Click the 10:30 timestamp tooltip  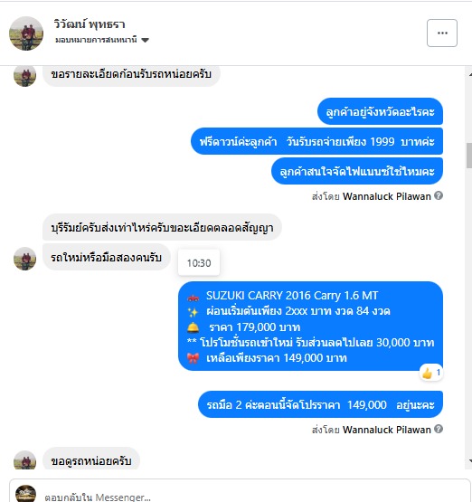click(x=199, y=263)
